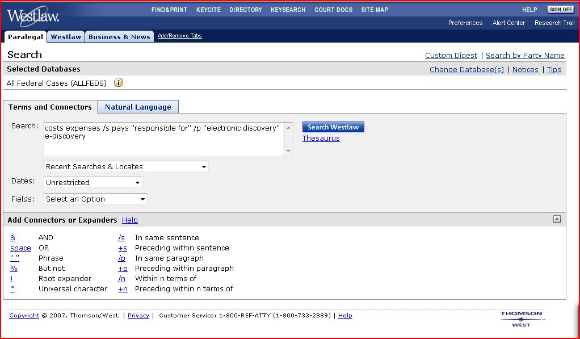The image size is (580, 339).
Task: Click the Thomson West logo in footer
Action: coord(522,318)
